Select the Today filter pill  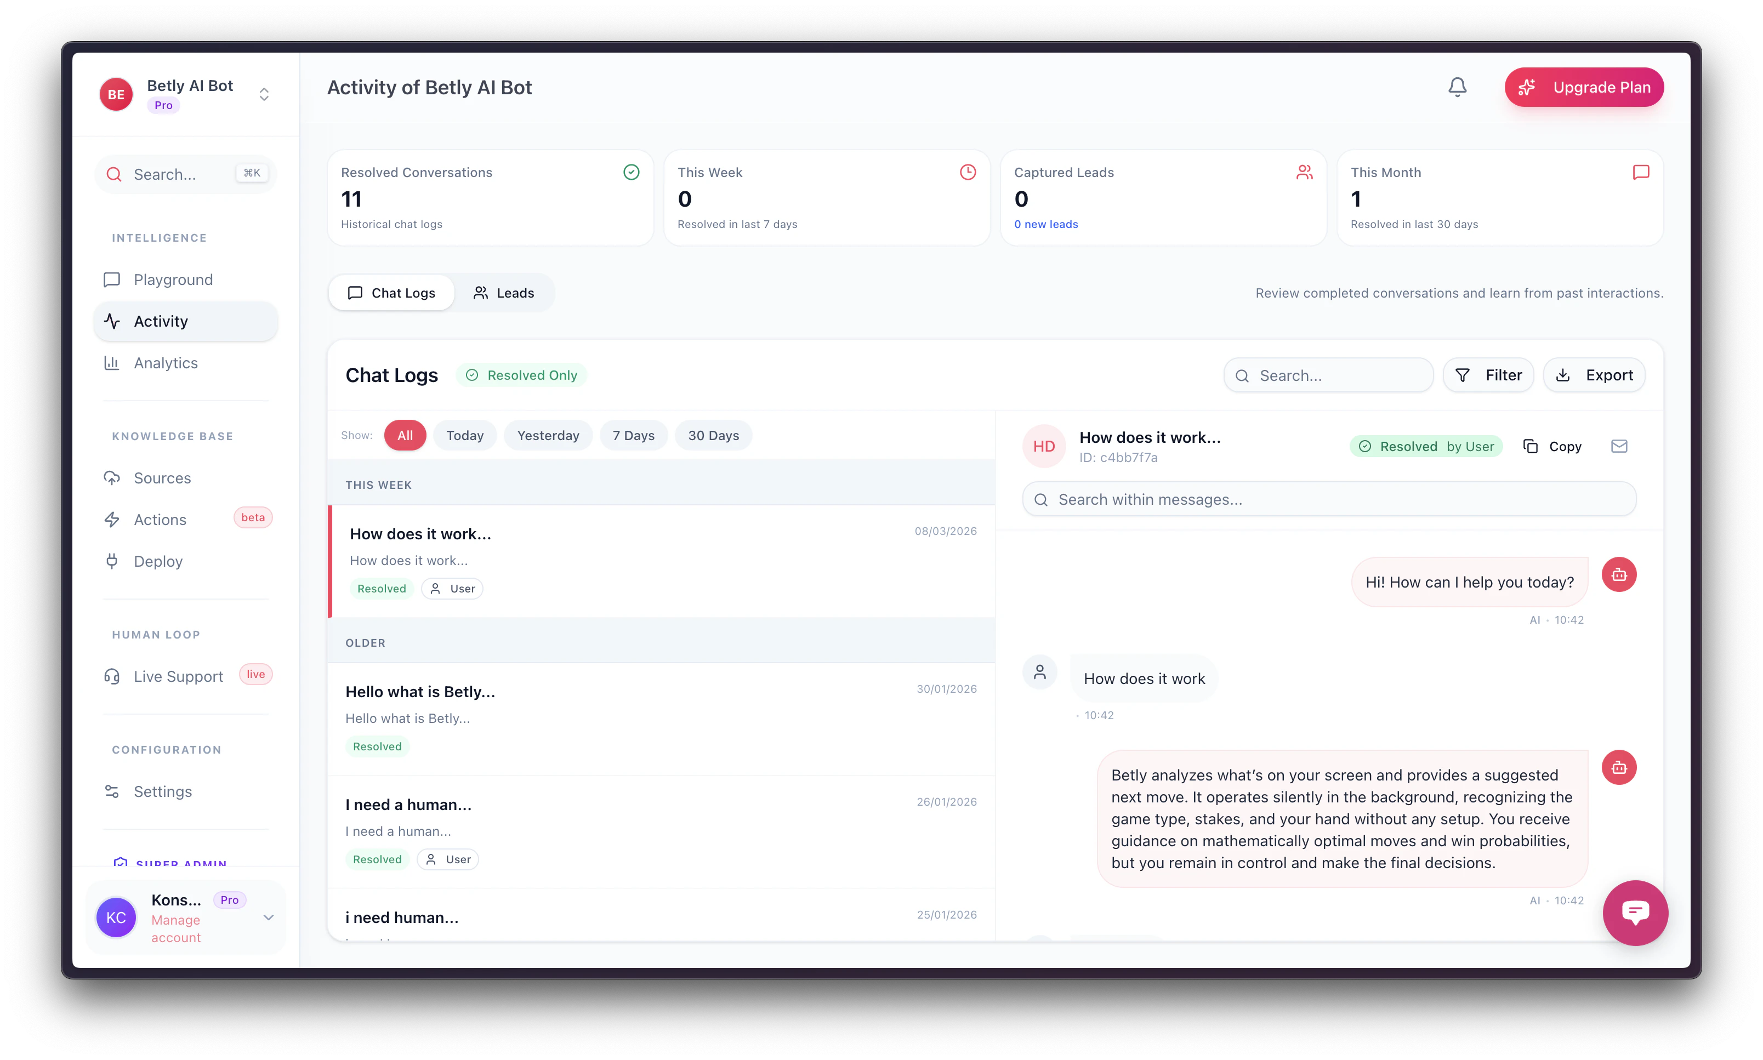point(464,436)
